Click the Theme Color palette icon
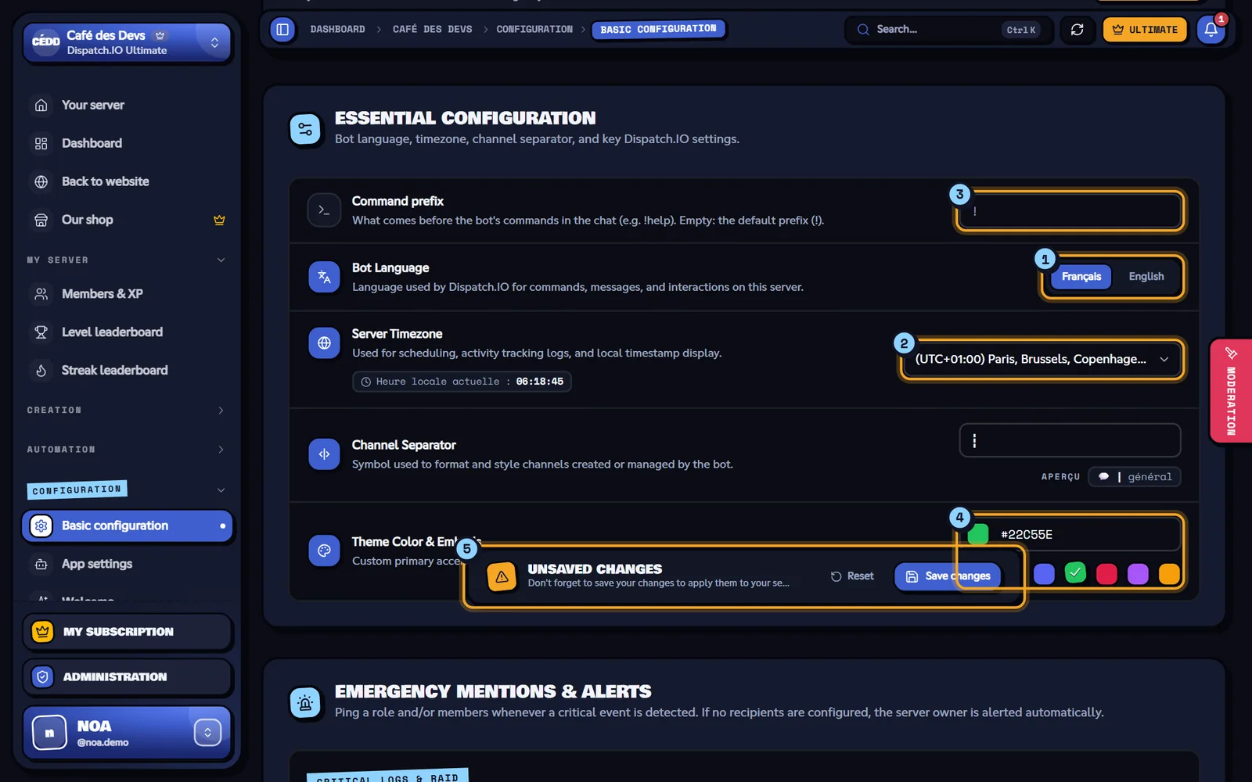1252x782 pixels. pyautogui.click(x=324, y=551)
